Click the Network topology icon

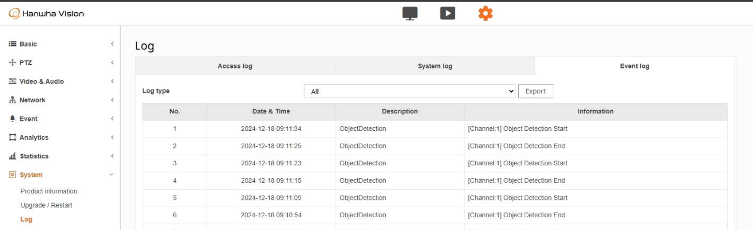(13, 100)
